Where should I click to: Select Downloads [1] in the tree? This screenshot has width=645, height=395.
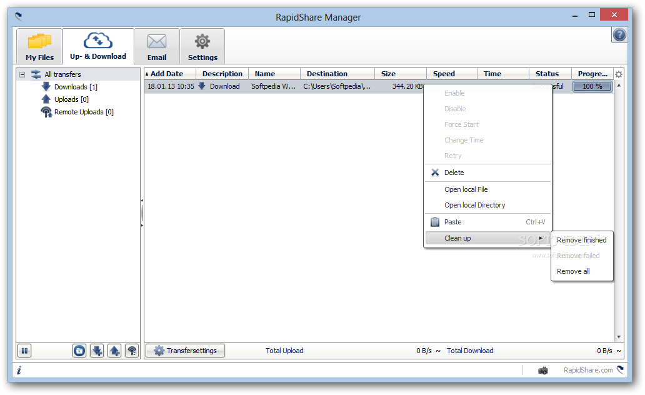click(76, 87)
